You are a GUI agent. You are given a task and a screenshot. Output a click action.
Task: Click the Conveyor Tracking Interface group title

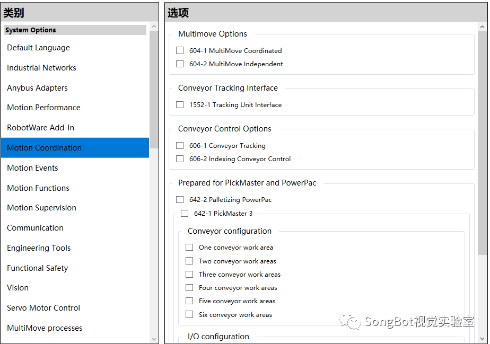(x=228, y=88)
